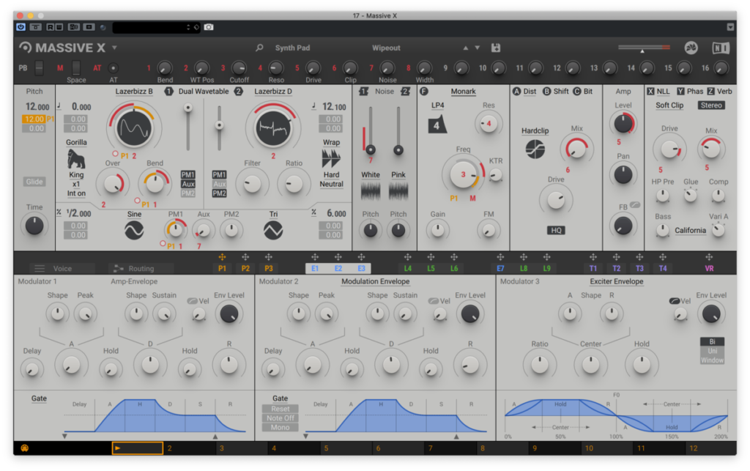The image size is (750, 471).
Task: Click the White noise level slider
Action: click(x=370, y=130)
